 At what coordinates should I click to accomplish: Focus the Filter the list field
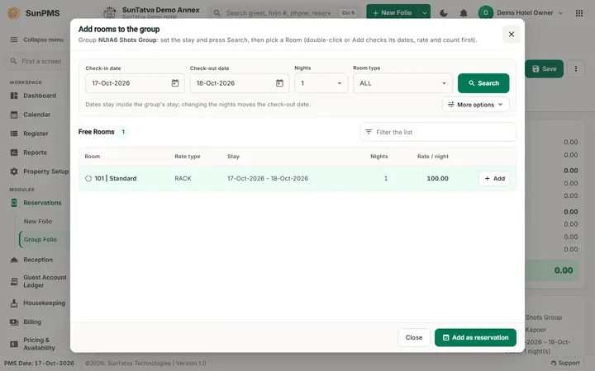437,132
